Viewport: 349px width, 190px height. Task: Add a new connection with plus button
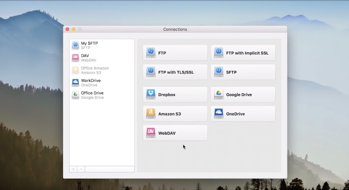click(73, 169)
